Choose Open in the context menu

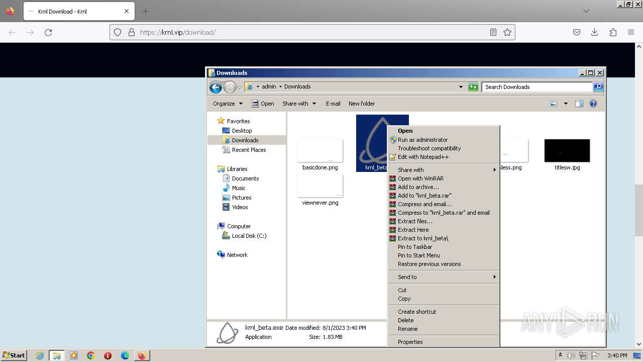coord(444,131)
